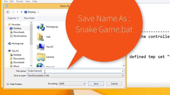Click the Desktop icon in the address bar
Viewport: 170px width, 95px height.
coord(26,12)
